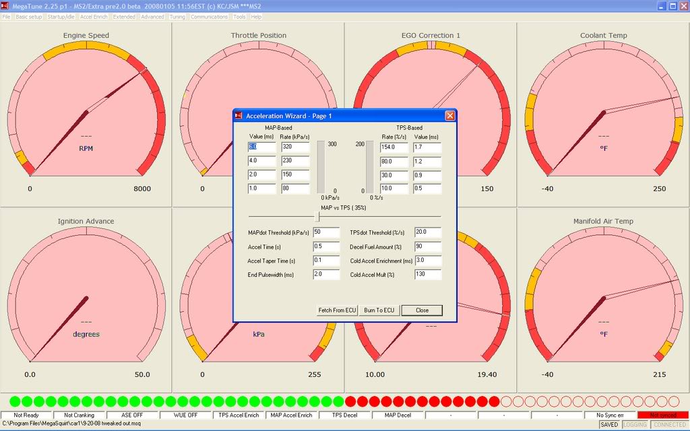Open the Tuning menu
Image resolution: width=690 pixels, height=431 pixels.
coord(177,17)
